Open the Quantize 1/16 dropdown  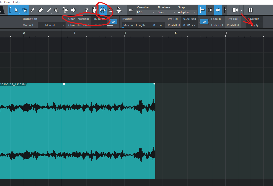click(x=145, y=12)
